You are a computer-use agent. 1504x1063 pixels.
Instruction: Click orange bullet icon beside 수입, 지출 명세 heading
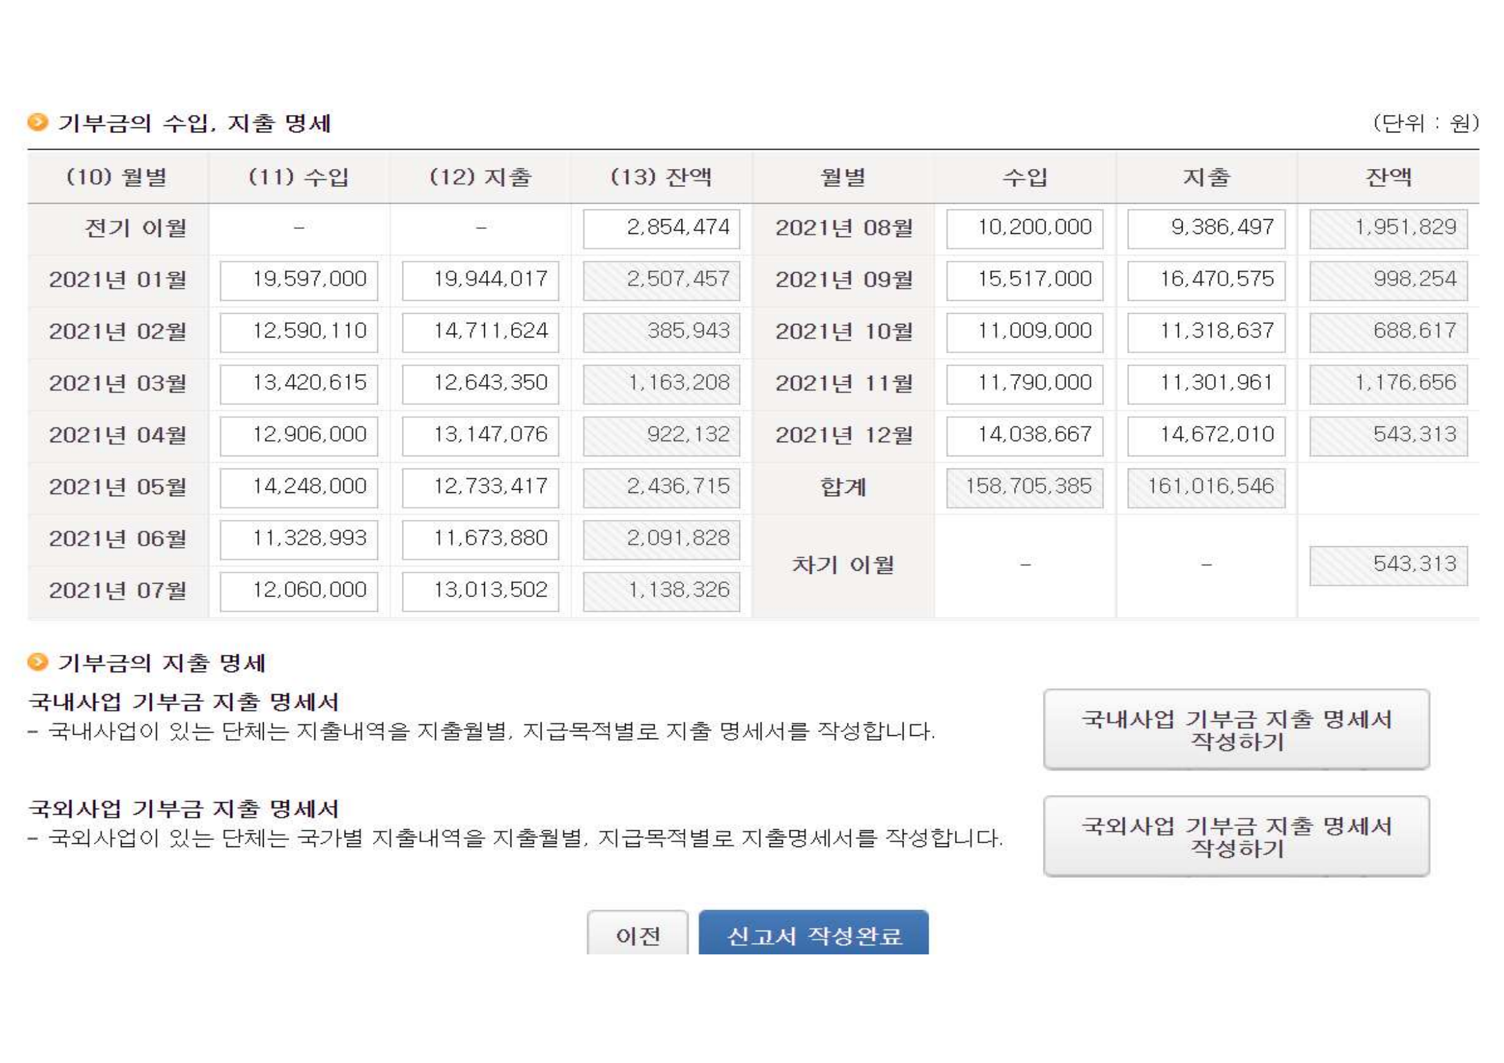(x=38, y=122)
